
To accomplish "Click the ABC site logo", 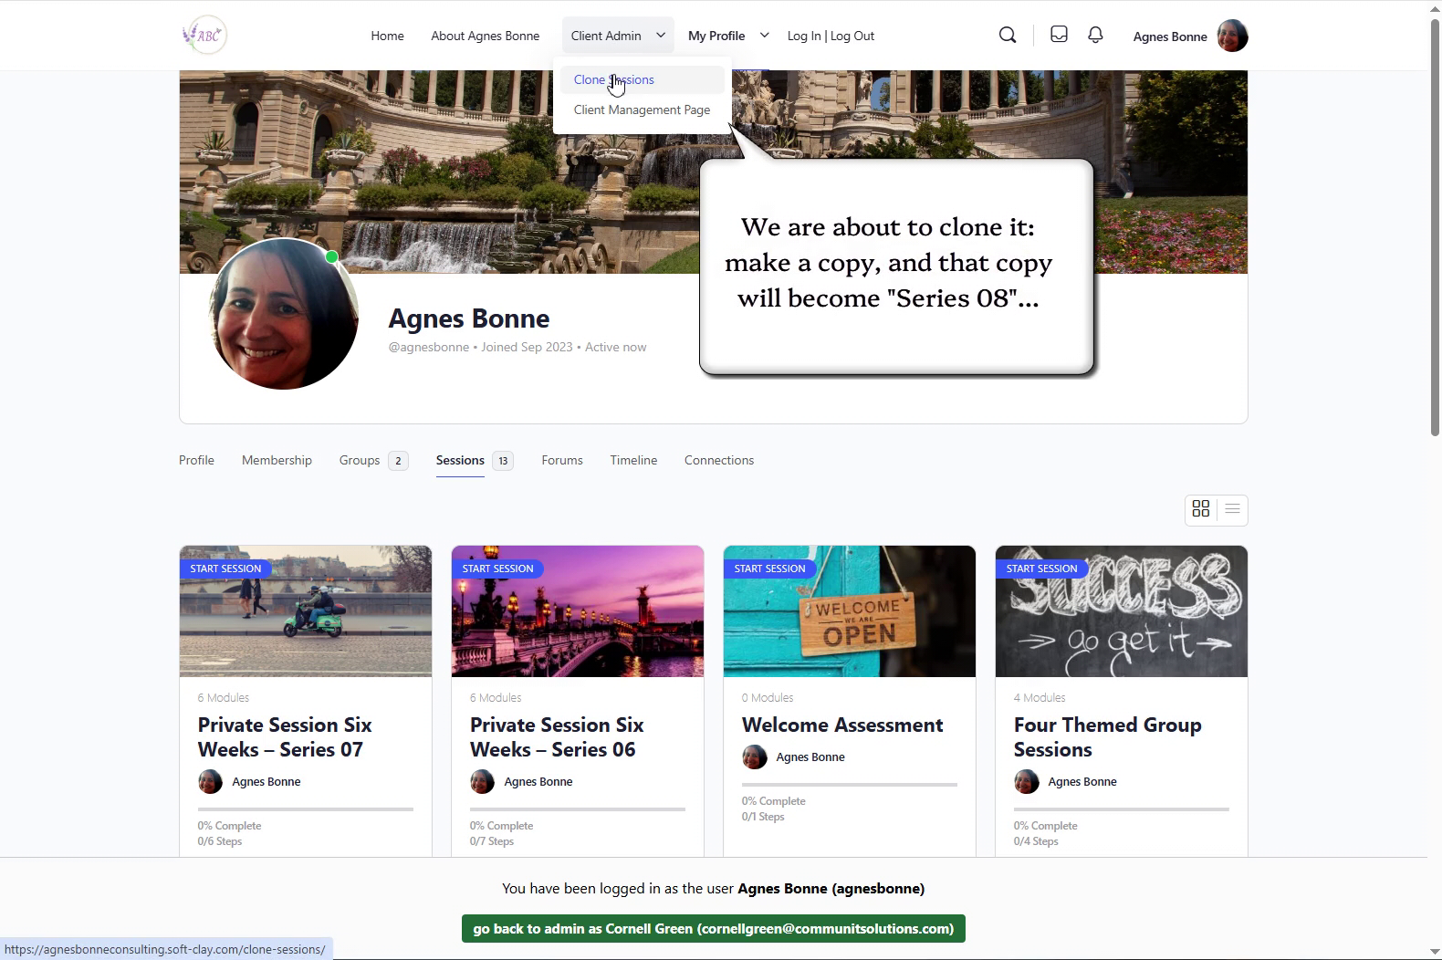I will click(204, 36).
